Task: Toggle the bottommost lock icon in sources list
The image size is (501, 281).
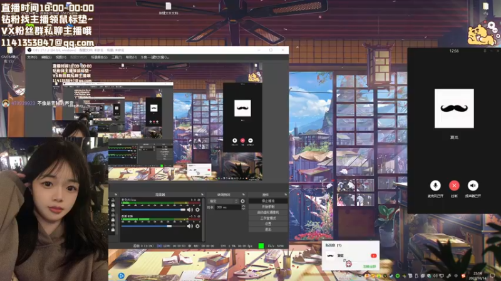Action: 113,229
